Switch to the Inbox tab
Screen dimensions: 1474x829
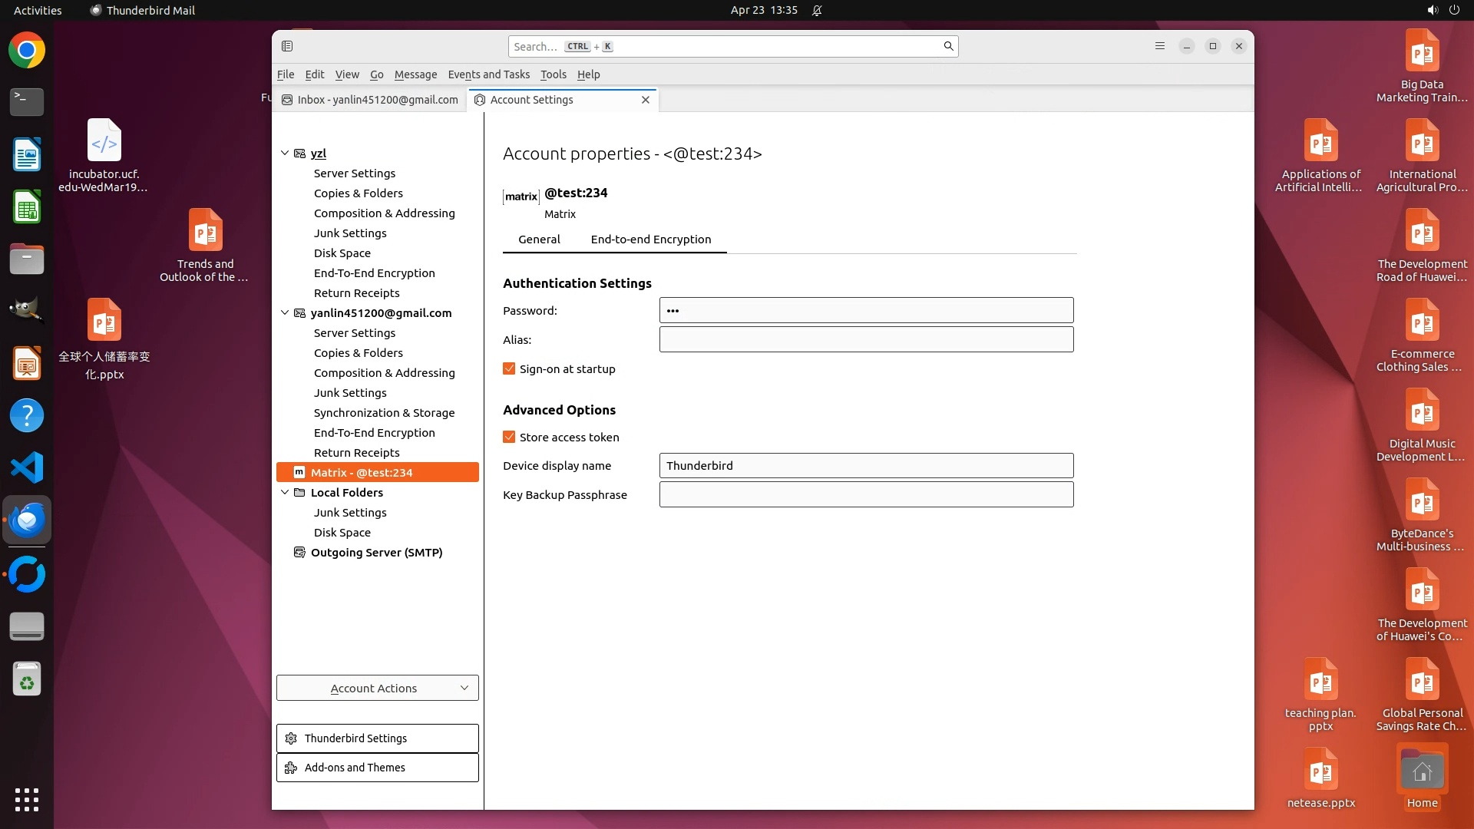click(370, 100)
